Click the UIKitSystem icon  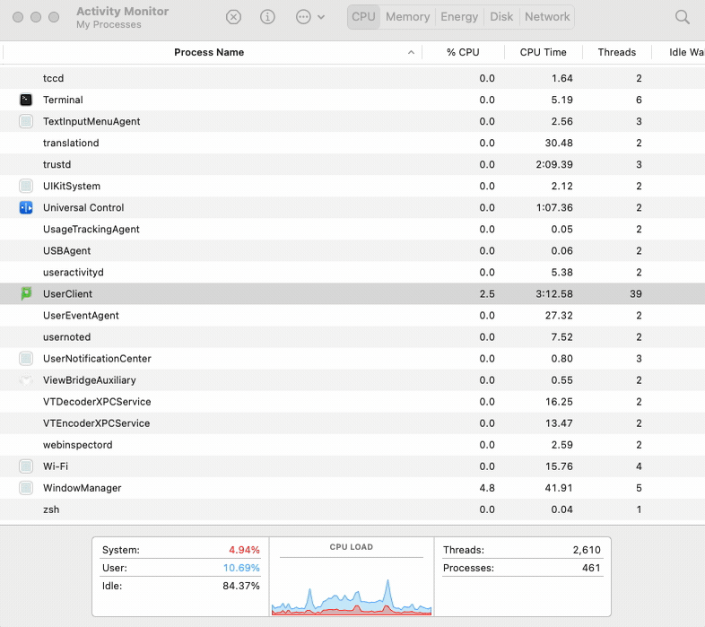coord(26,186)
